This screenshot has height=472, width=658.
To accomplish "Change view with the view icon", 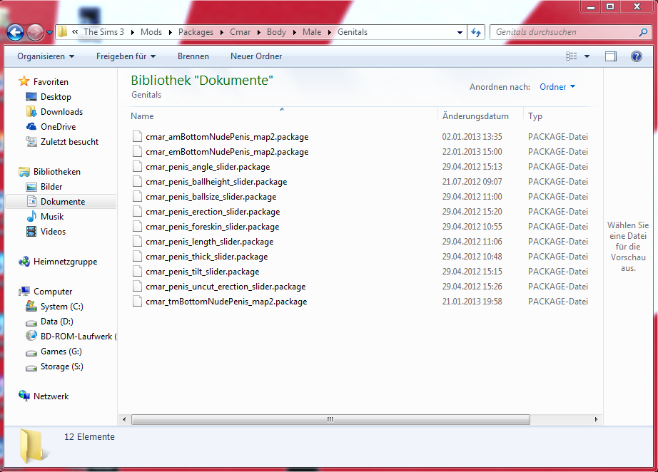I will [x=571, y=56].
